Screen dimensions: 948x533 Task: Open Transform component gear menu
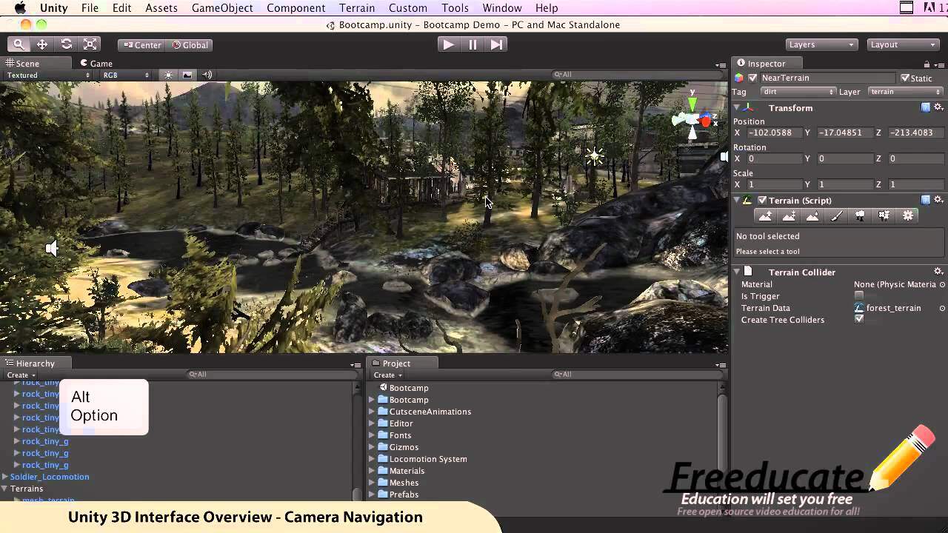938,107
